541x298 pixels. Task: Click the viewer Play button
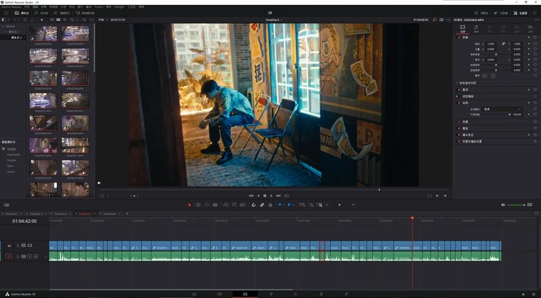271,195
